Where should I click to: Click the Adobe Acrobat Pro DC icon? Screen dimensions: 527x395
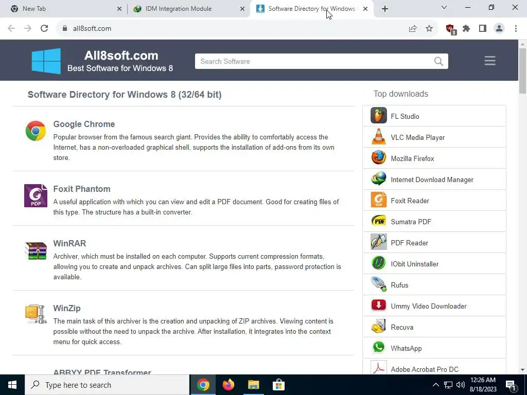pyautogui.click(x=378, y=368)
